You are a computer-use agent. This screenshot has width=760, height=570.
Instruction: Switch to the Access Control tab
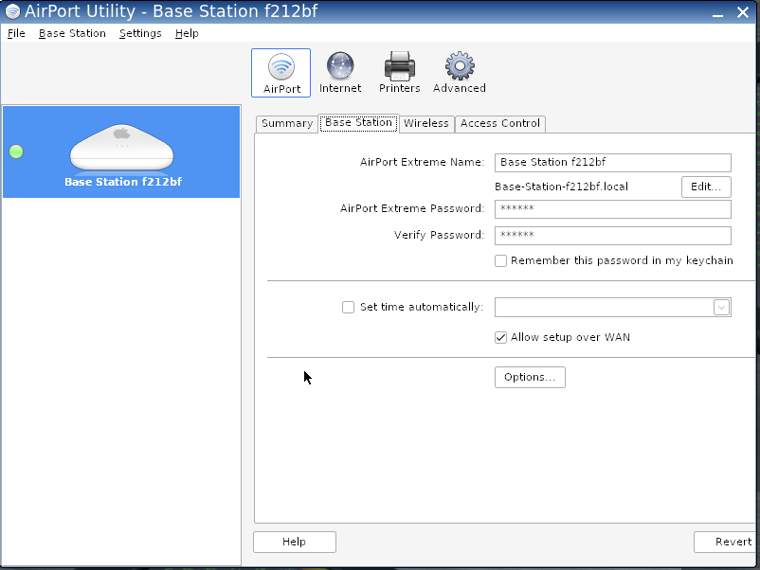[500, 123]
